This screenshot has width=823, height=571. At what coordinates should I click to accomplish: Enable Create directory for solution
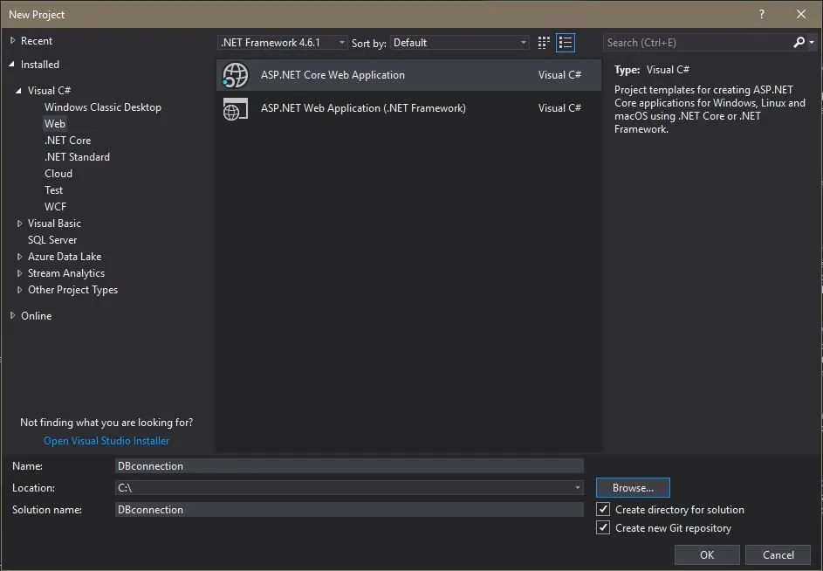click(602, 509)
